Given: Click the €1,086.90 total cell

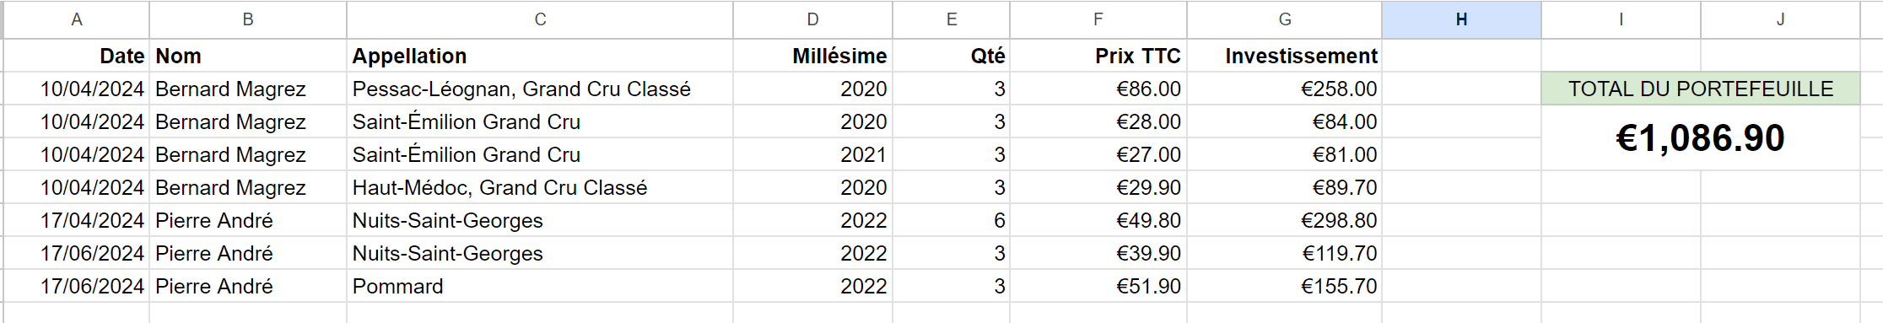Looking at the screenshot, I should [1700, 138].
